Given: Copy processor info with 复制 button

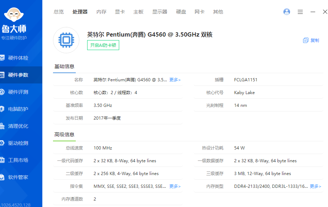Looking at the screenshot, I should [x=311, y=40].
